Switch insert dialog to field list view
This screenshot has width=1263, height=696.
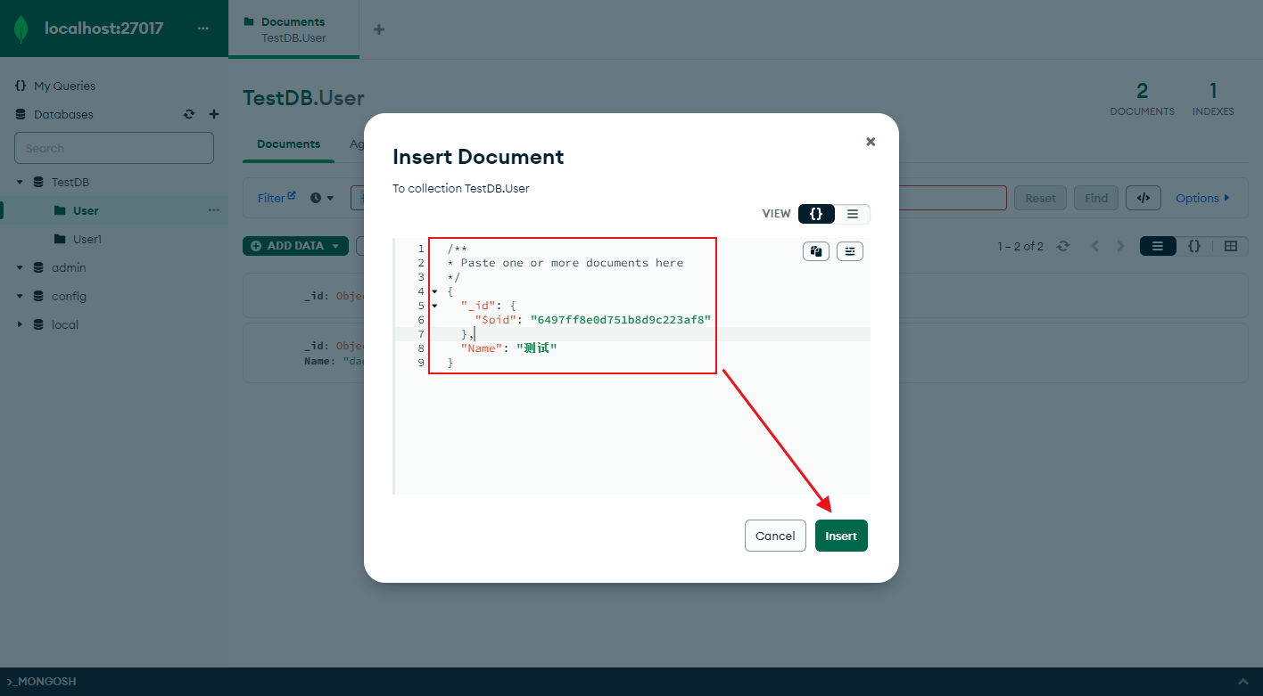click(853, 214)
